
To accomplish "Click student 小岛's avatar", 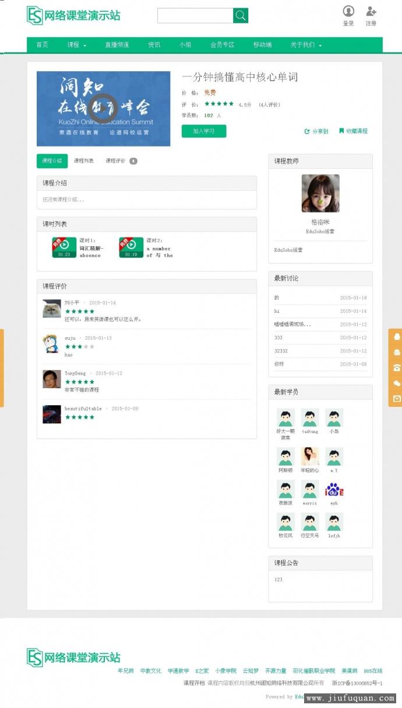I will (x=334, y=417).
